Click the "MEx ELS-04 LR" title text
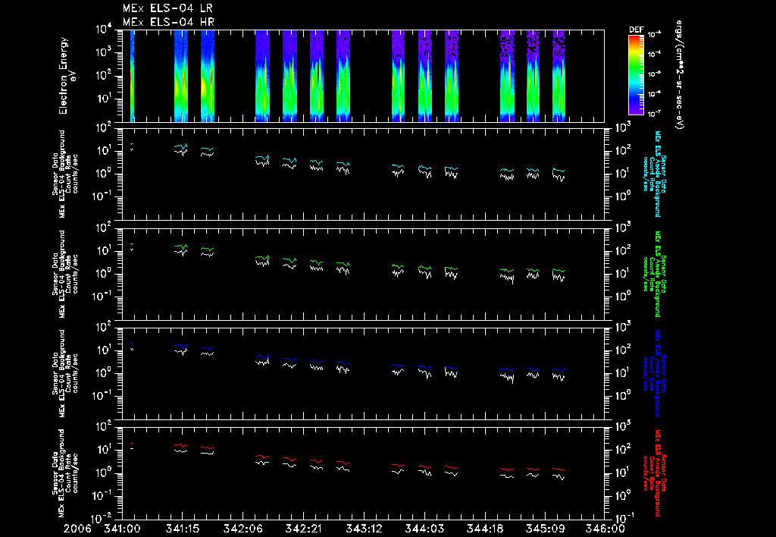This screenshot has width=776, height=537. (167, 8)
